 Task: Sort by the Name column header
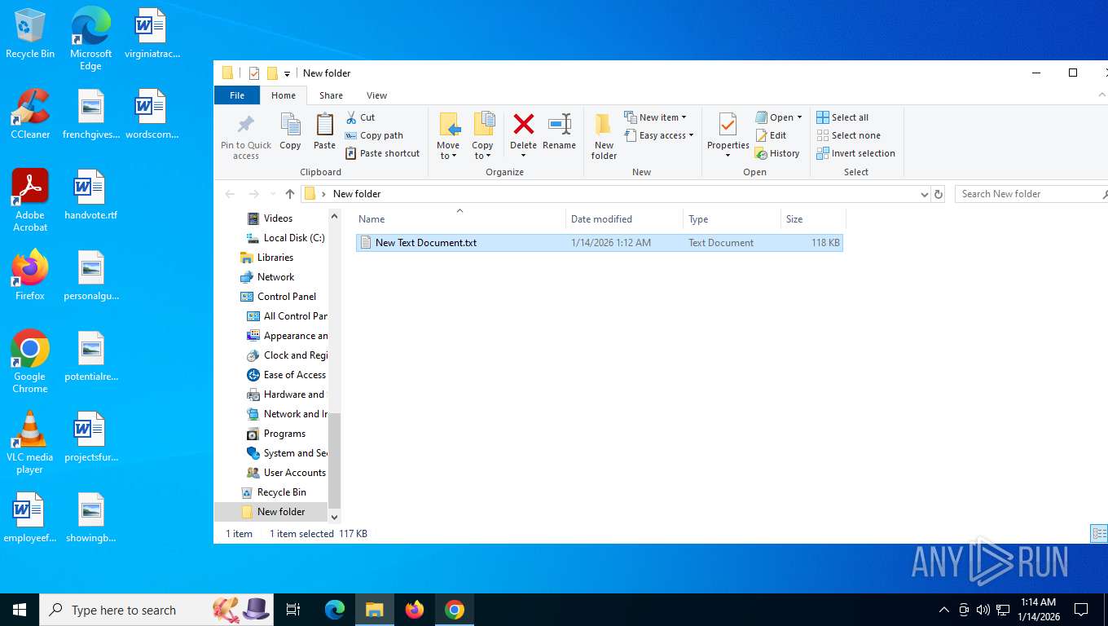tap(459, 219)
